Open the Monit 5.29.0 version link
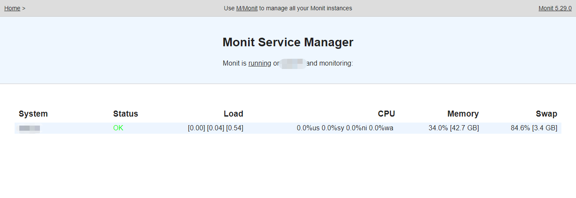The height and width of the screenshot is (198, 576). click(x=555, y=8)
